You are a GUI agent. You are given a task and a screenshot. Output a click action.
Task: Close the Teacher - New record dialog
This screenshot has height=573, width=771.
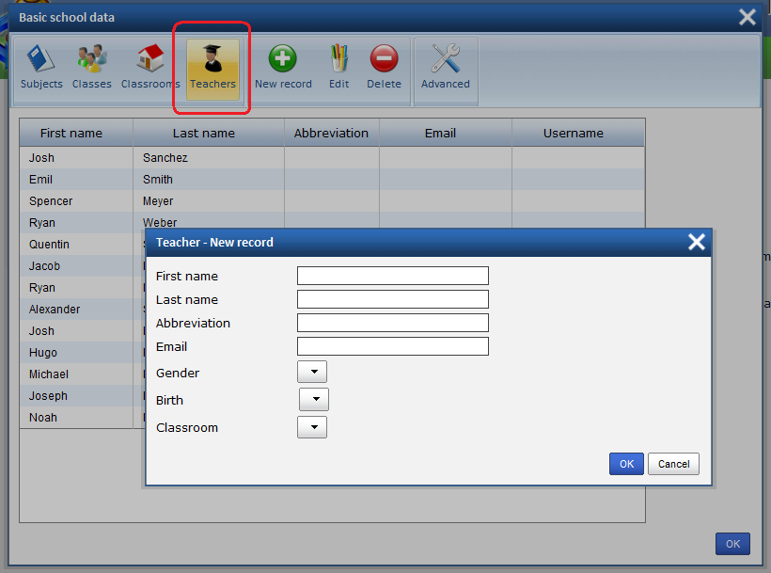click(696, 243)
